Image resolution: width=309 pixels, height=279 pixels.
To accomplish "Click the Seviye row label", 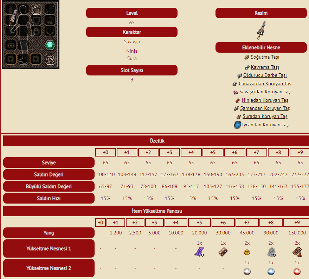I will tap(49, 162).
